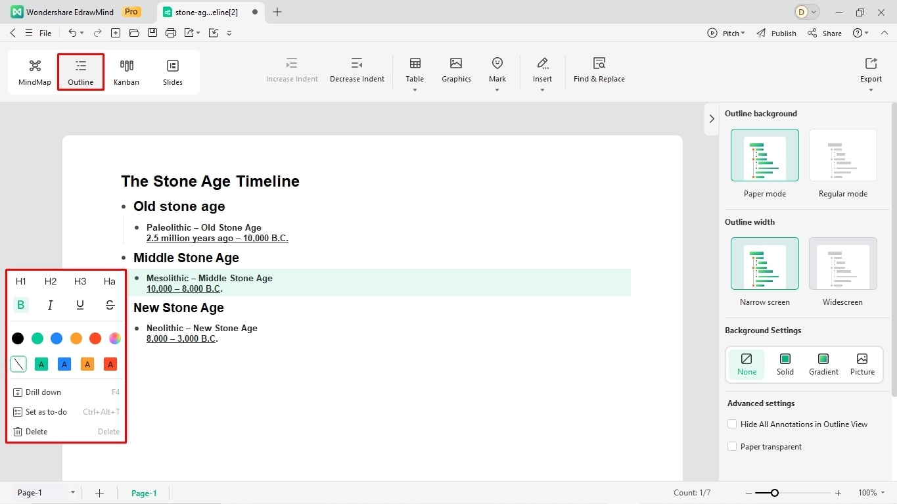Toggle bold formatting in popup
Image resolution: width=897 pixels, height=504 pixels.
21,305
